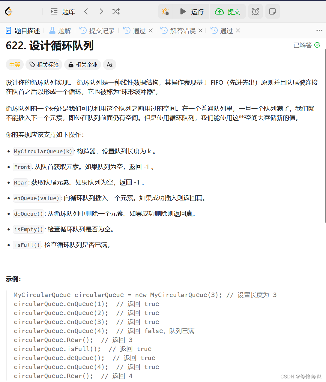The height and width of the screenshot is (382, 326).
Task: Click the list icon beside 题库
Action: (54, 12)
